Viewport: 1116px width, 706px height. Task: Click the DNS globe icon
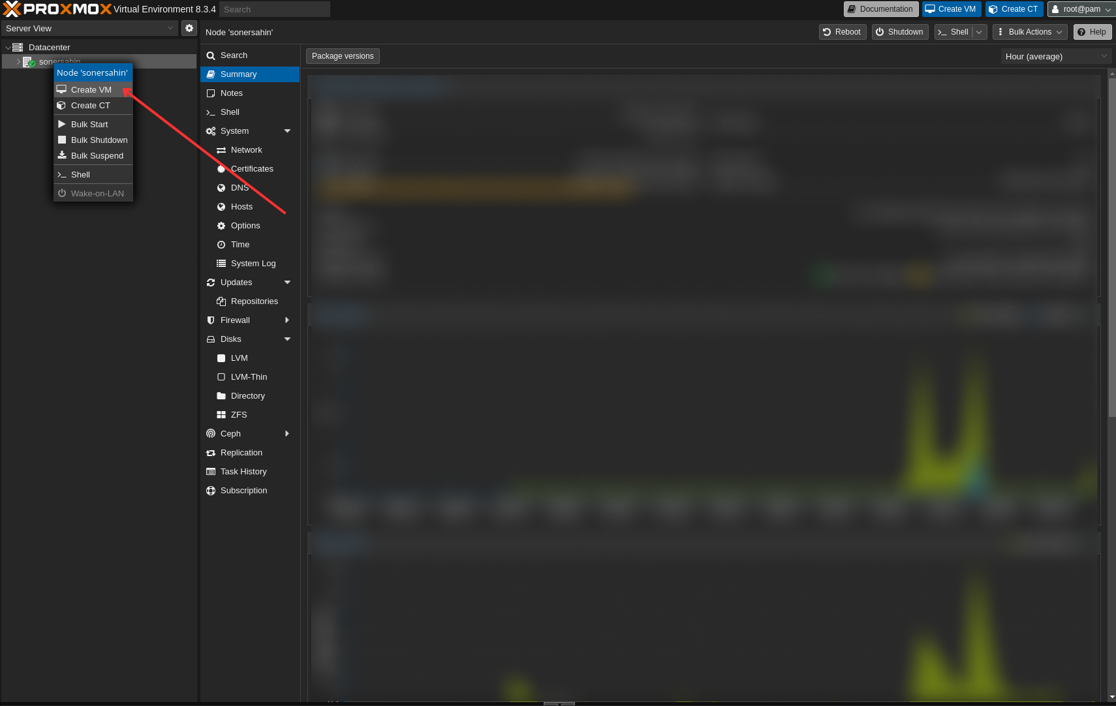coord(221,188)
